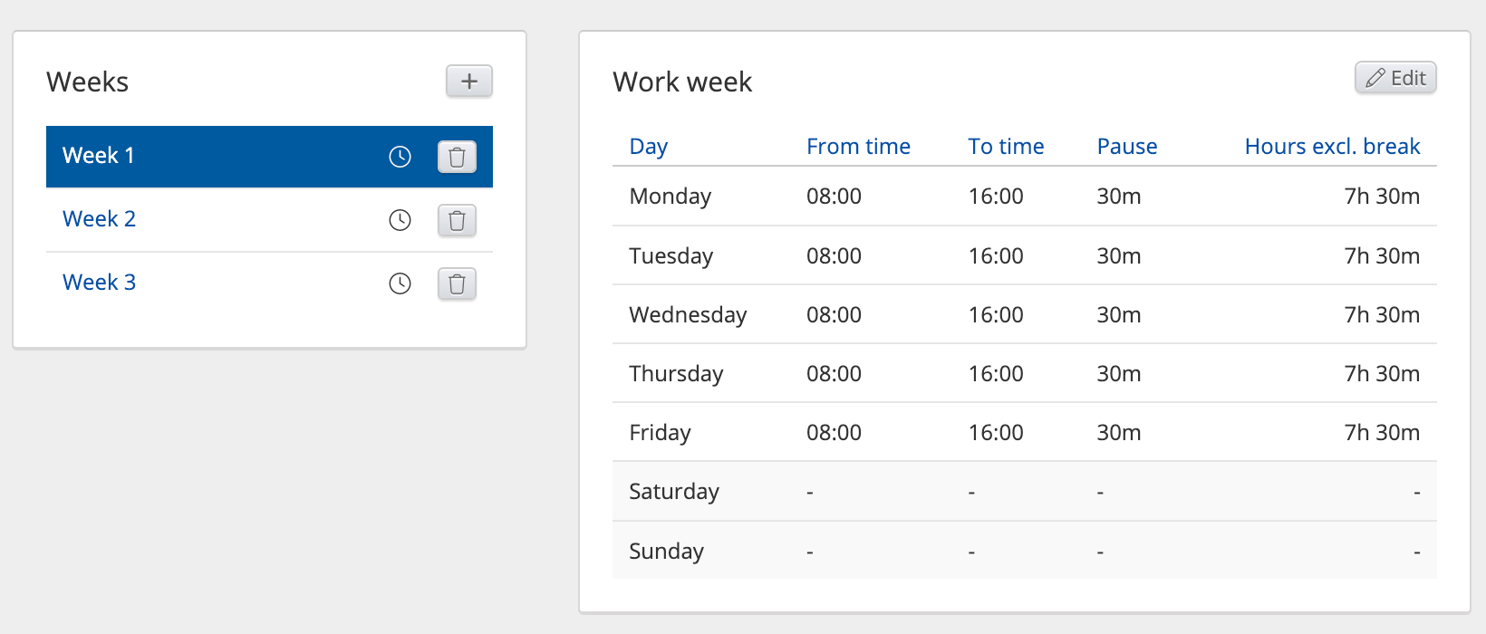
Task: Delete Week 1 with its trash icon
Action: click(457, 157)
